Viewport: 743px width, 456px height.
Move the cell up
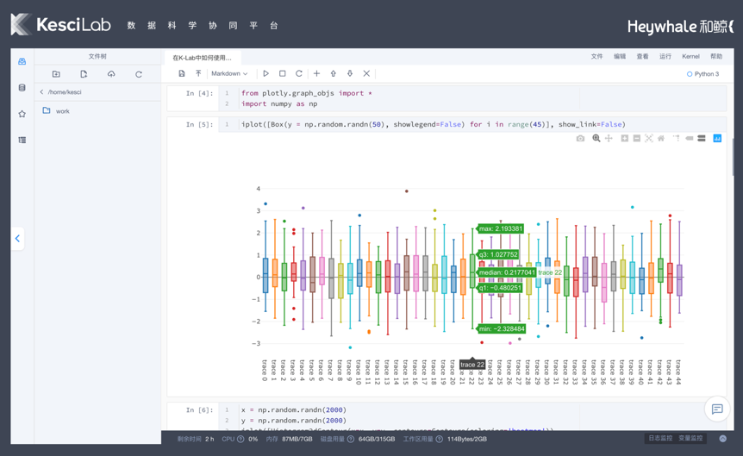[x=333, y=73]
